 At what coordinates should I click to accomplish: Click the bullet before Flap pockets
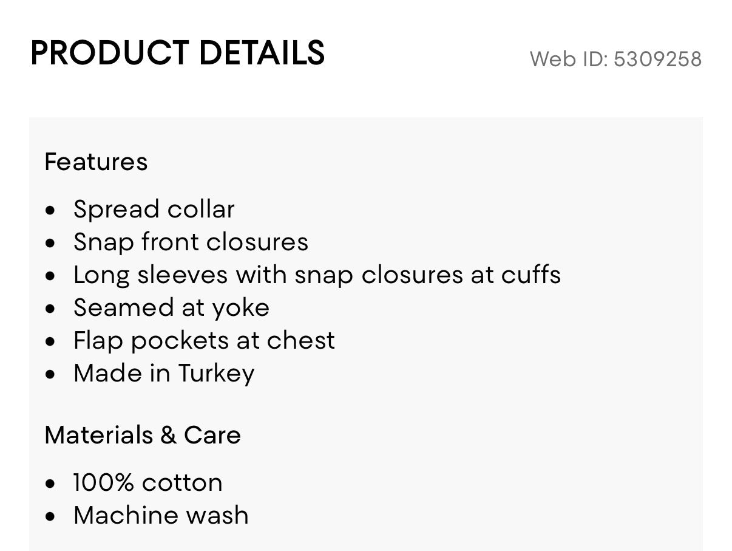[50, 342]
